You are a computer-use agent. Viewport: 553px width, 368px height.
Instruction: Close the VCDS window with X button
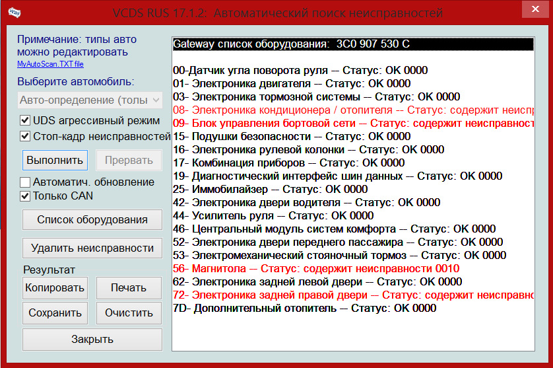tap(535, 9)
